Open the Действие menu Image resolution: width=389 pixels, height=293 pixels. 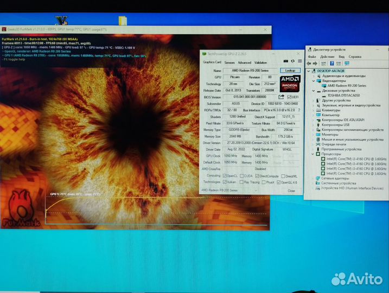click(x=327, y=57)
